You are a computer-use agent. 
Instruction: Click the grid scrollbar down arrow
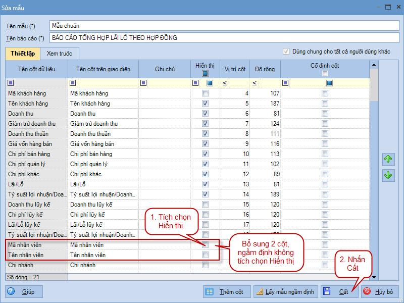click(x=374, y=277)
